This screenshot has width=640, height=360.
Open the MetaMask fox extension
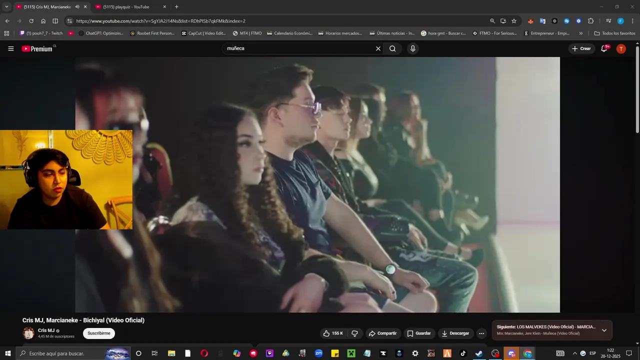(530, 21)
